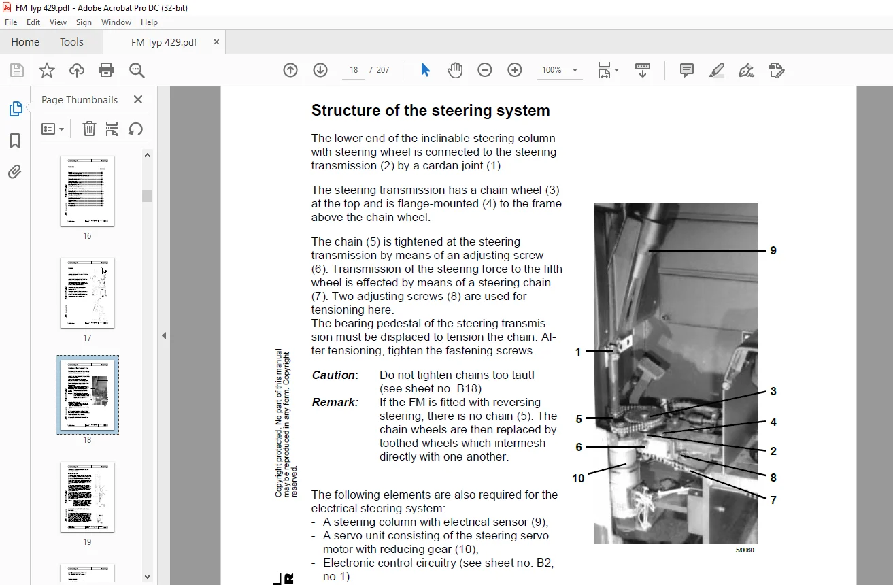
Task: Zoom out with the minus icon
Action: pyautogui.click(x=485, y=70)
